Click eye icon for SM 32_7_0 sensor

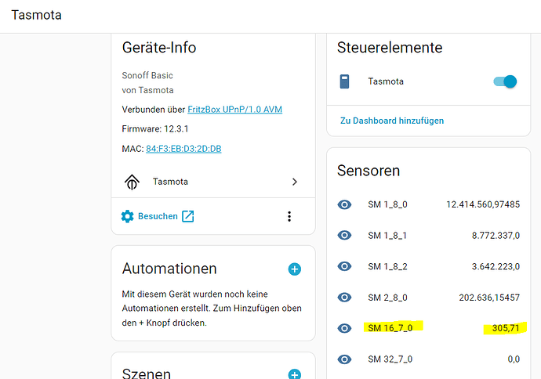[344, 359]
